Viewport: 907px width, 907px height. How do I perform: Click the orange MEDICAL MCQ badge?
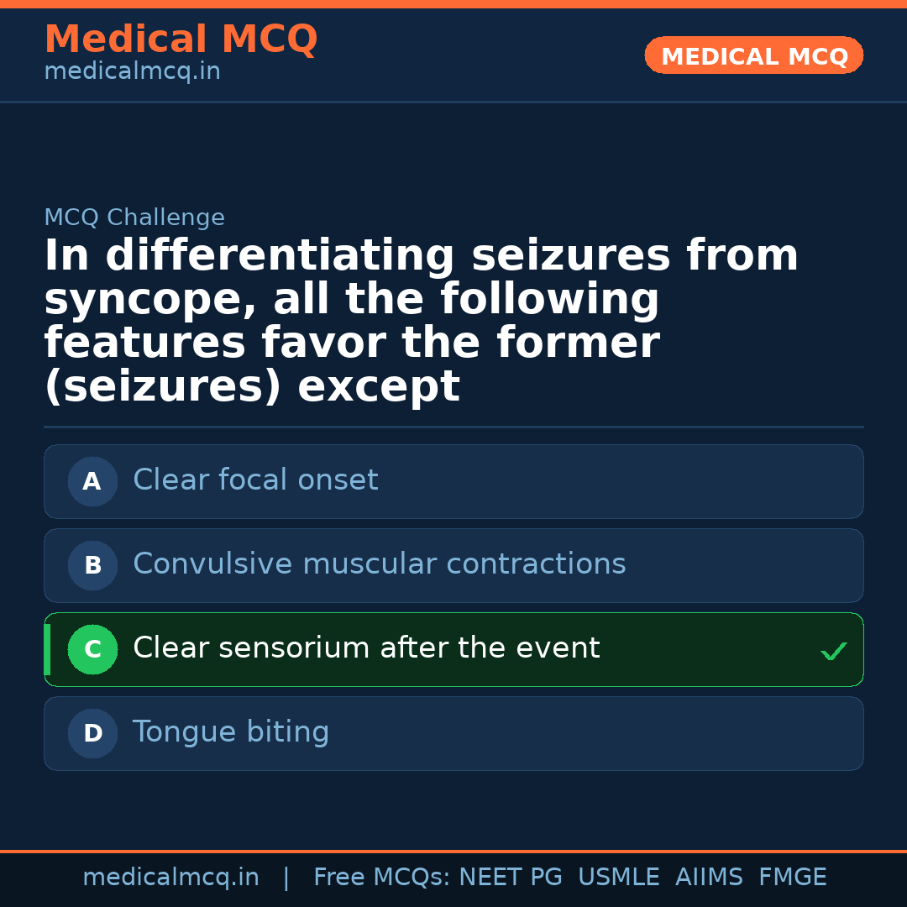pyautogui.click(x=754, y=56)
